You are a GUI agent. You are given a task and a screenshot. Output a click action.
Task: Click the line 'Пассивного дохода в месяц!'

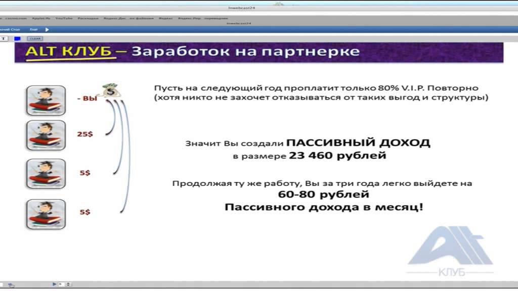click(324, 207)
